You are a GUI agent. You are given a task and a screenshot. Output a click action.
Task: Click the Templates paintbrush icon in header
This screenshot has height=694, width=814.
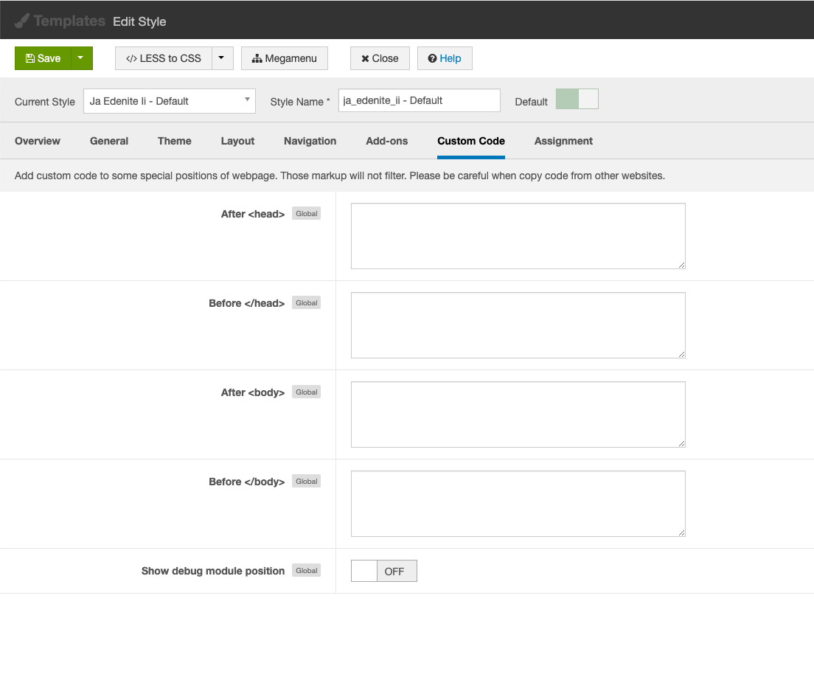tap(22, 21)
